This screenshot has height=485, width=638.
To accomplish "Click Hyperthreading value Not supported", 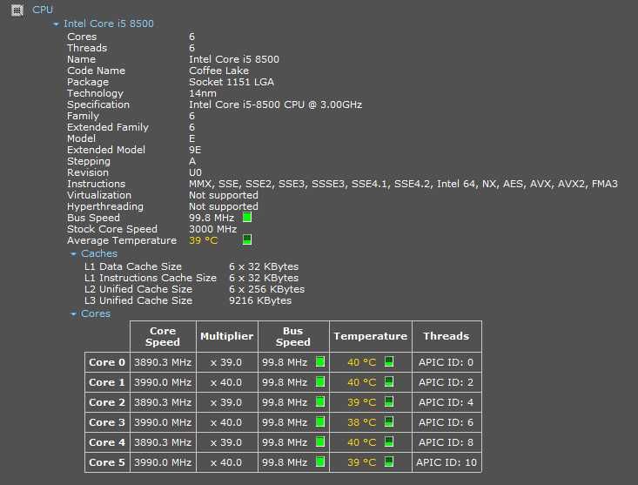I will click(x=224, y=206).
